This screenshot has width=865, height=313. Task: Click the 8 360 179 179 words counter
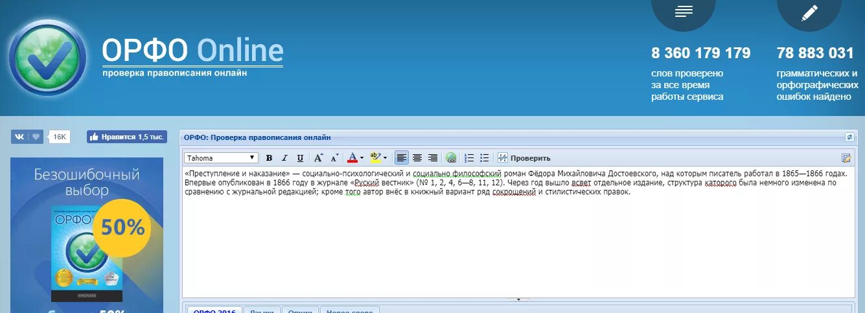click(700, 53)
